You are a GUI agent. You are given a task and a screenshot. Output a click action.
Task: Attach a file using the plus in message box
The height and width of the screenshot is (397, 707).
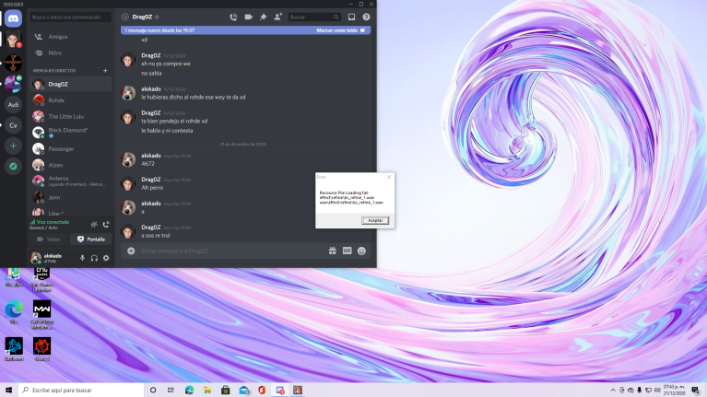[x=131, y=251]
